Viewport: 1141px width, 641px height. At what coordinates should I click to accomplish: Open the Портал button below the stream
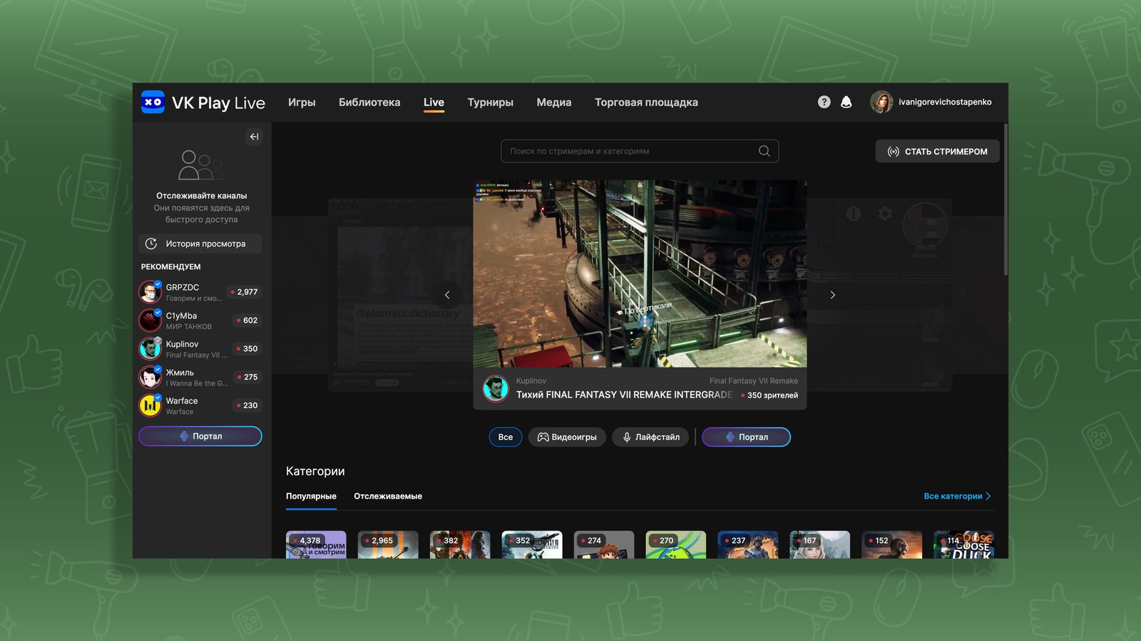click(x=746, y=437)
